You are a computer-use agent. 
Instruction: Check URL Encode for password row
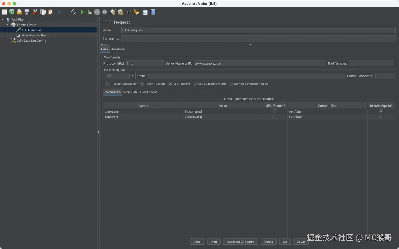coord(275,117)
